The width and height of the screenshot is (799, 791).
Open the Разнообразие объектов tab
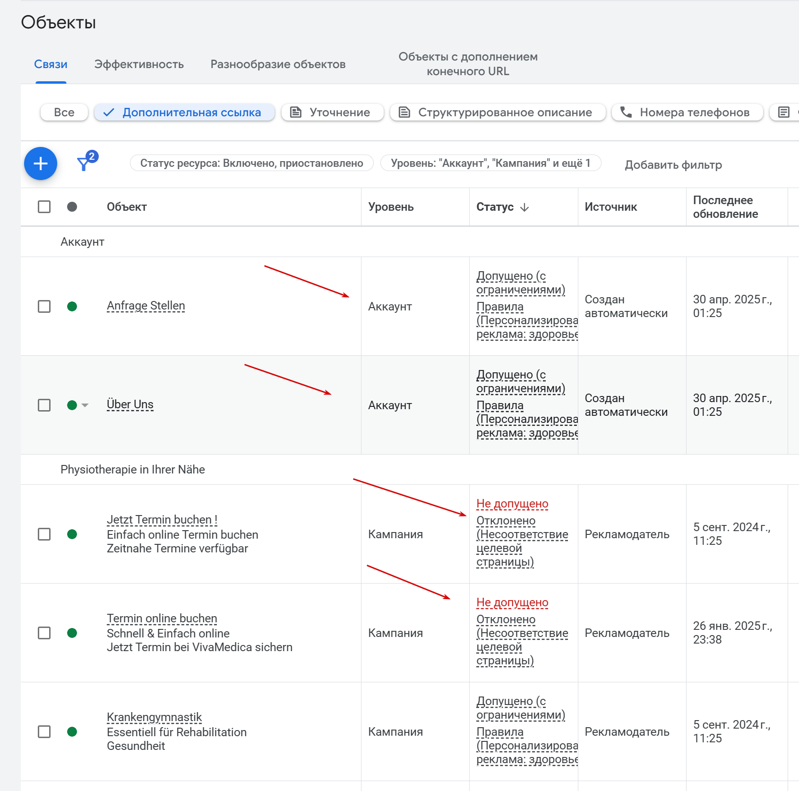coord(278,64)
